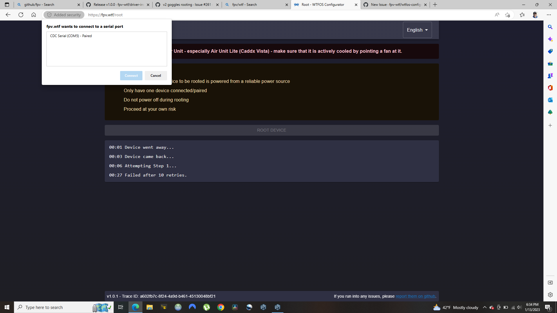
Task: Open Outlook from the Edge sidebar
Action: tap(550, 100)
